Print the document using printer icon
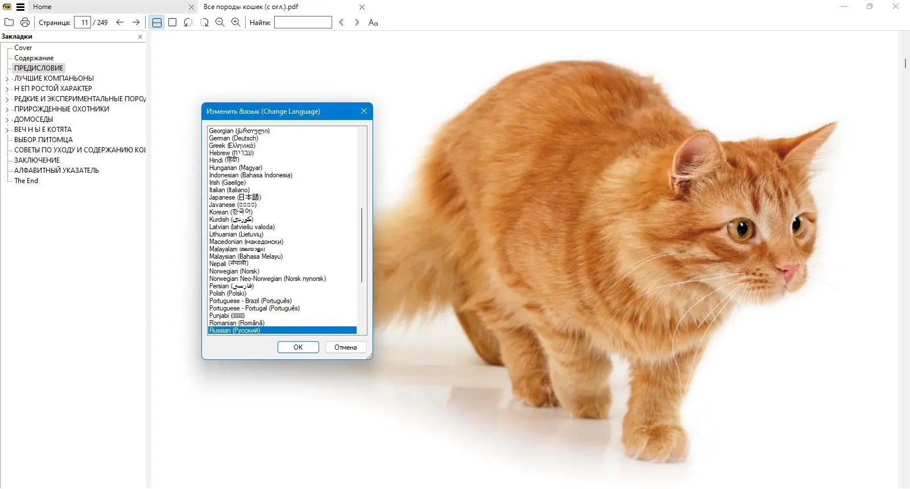The image size is (910, 489). click(25, 22)
